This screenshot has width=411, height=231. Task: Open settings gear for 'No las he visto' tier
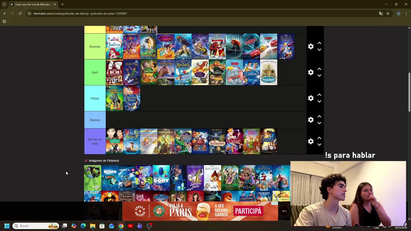click(310, 141)
